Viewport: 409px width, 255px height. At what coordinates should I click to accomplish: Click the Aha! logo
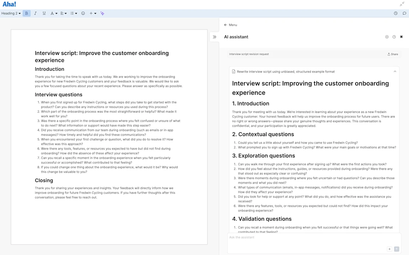point(9,4)
